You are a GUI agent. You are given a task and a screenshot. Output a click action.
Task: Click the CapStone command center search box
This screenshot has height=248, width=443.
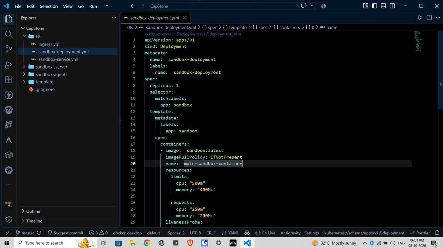223,6
